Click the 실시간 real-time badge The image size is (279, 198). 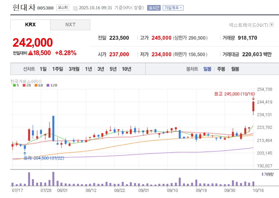point(154,8)
